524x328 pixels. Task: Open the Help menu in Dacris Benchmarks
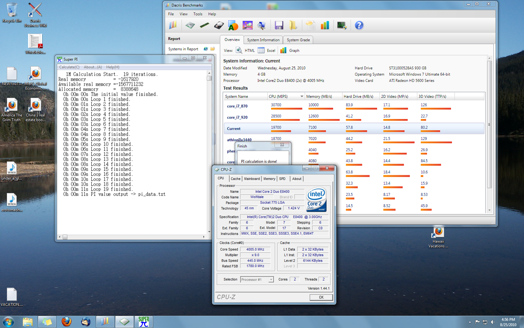tap(212, 14)
